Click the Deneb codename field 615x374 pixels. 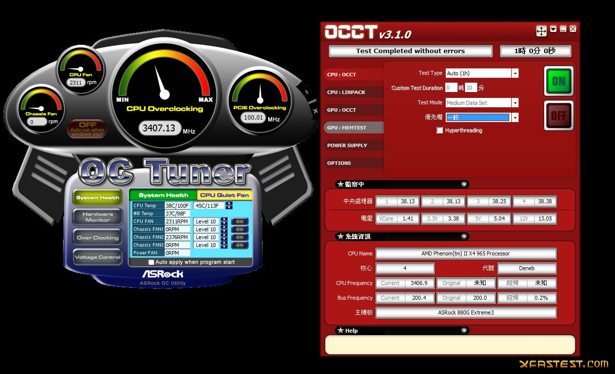[527, 269]
